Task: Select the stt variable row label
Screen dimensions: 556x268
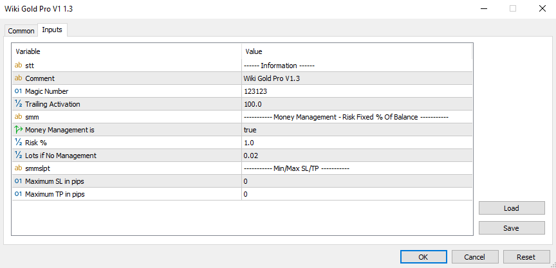Action: [30, 66]
